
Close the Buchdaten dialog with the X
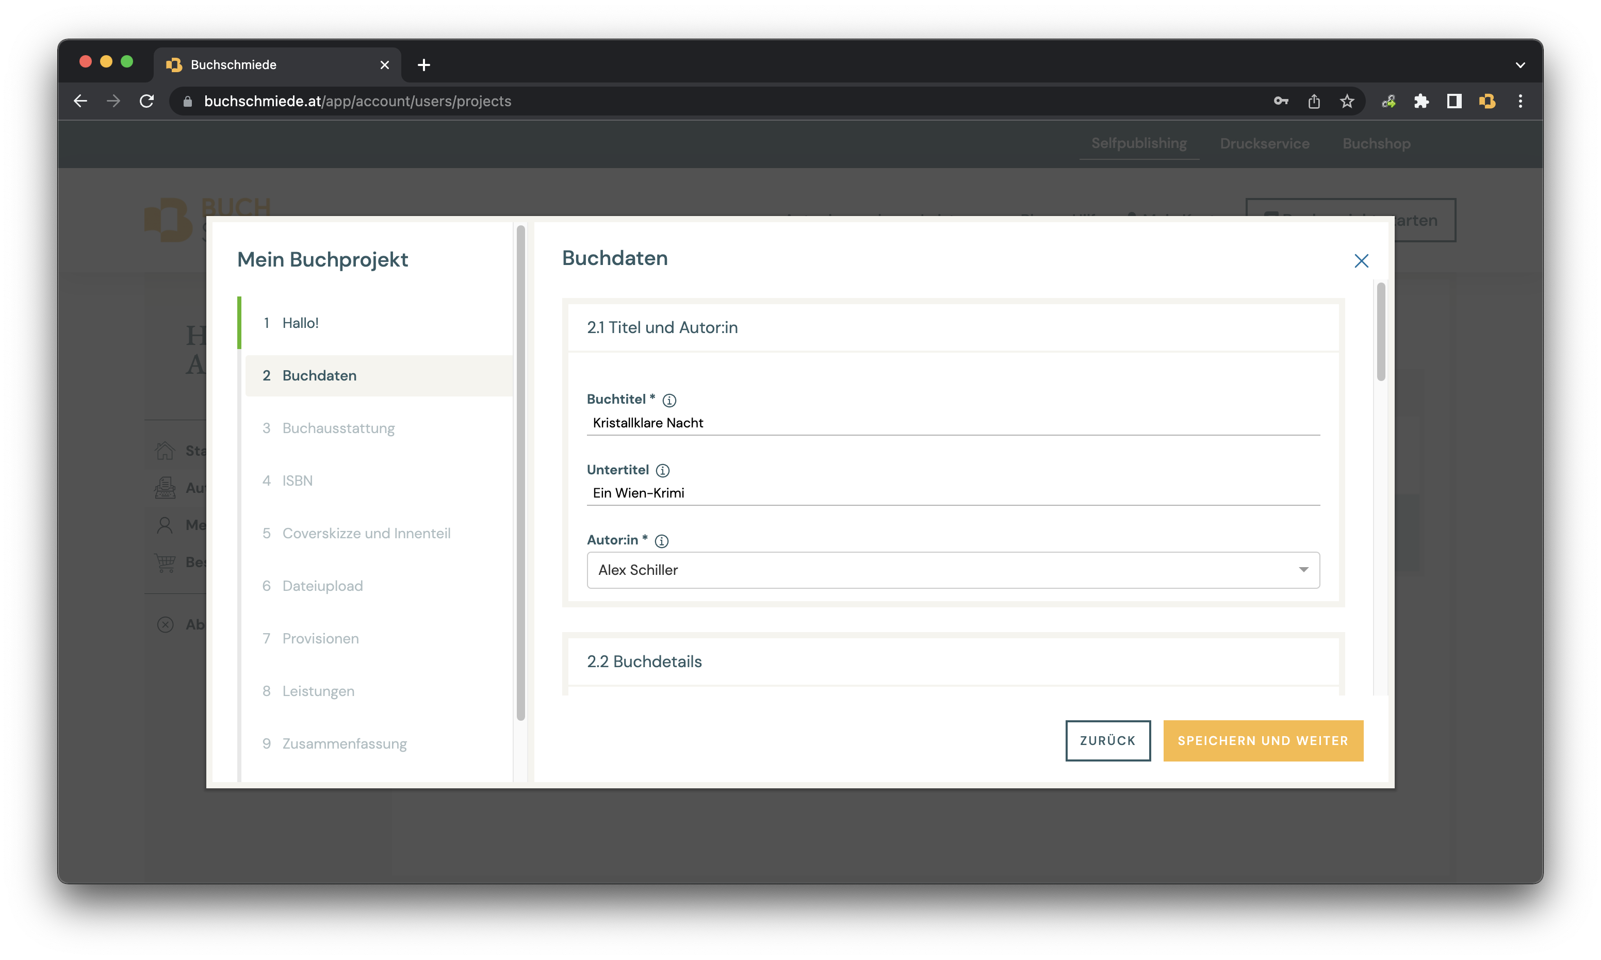pyautogui.click(x=1361, y=261)
